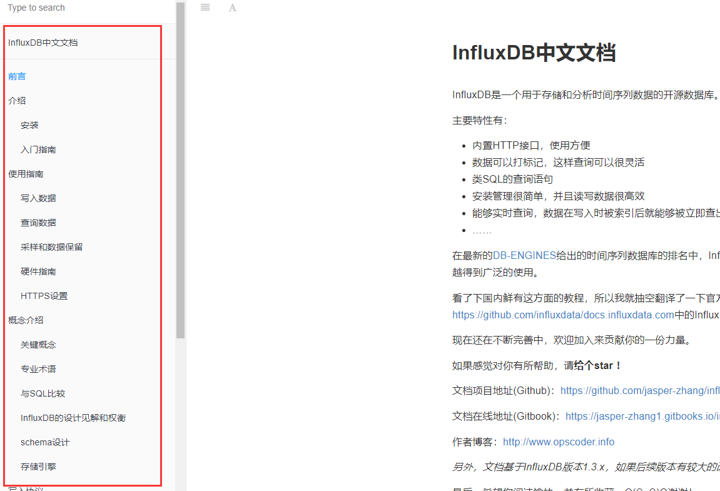Open the Github project address link

coord(640,390)
